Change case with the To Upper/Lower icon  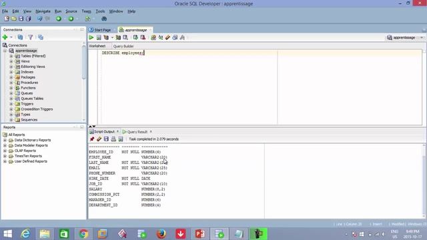161,37
